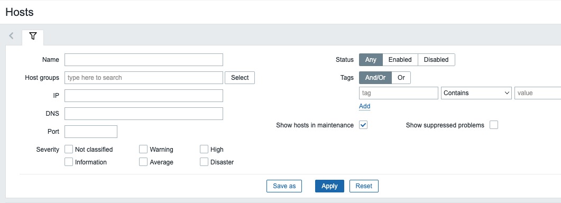Click the Tags label text
This screenshot has width=561, height=203.
347,78
